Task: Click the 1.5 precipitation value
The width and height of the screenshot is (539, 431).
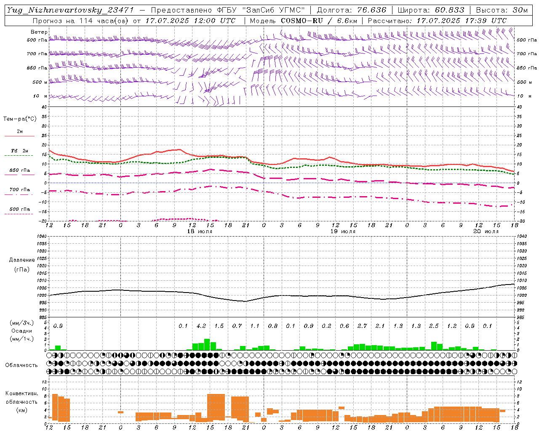Action: [219, 326]
